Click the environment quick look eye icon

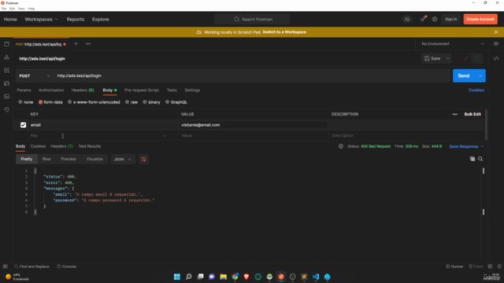click(x=496, y=44)
